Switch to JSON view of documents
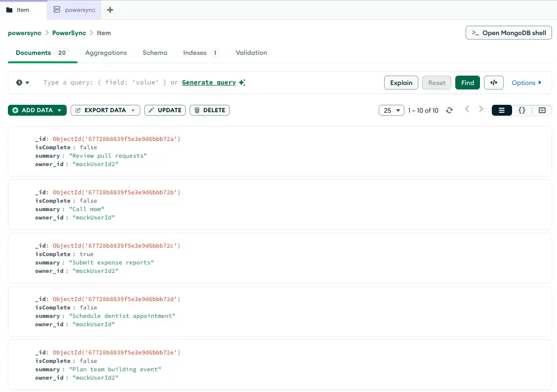 tap(522, 110)
